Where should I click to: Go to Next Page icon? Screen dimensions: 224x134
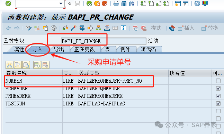[x=159, y=3]
